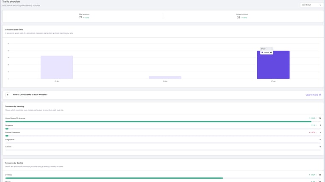Click the United States Of America row label
Screen dimensions: 325x182
[15, 118]
